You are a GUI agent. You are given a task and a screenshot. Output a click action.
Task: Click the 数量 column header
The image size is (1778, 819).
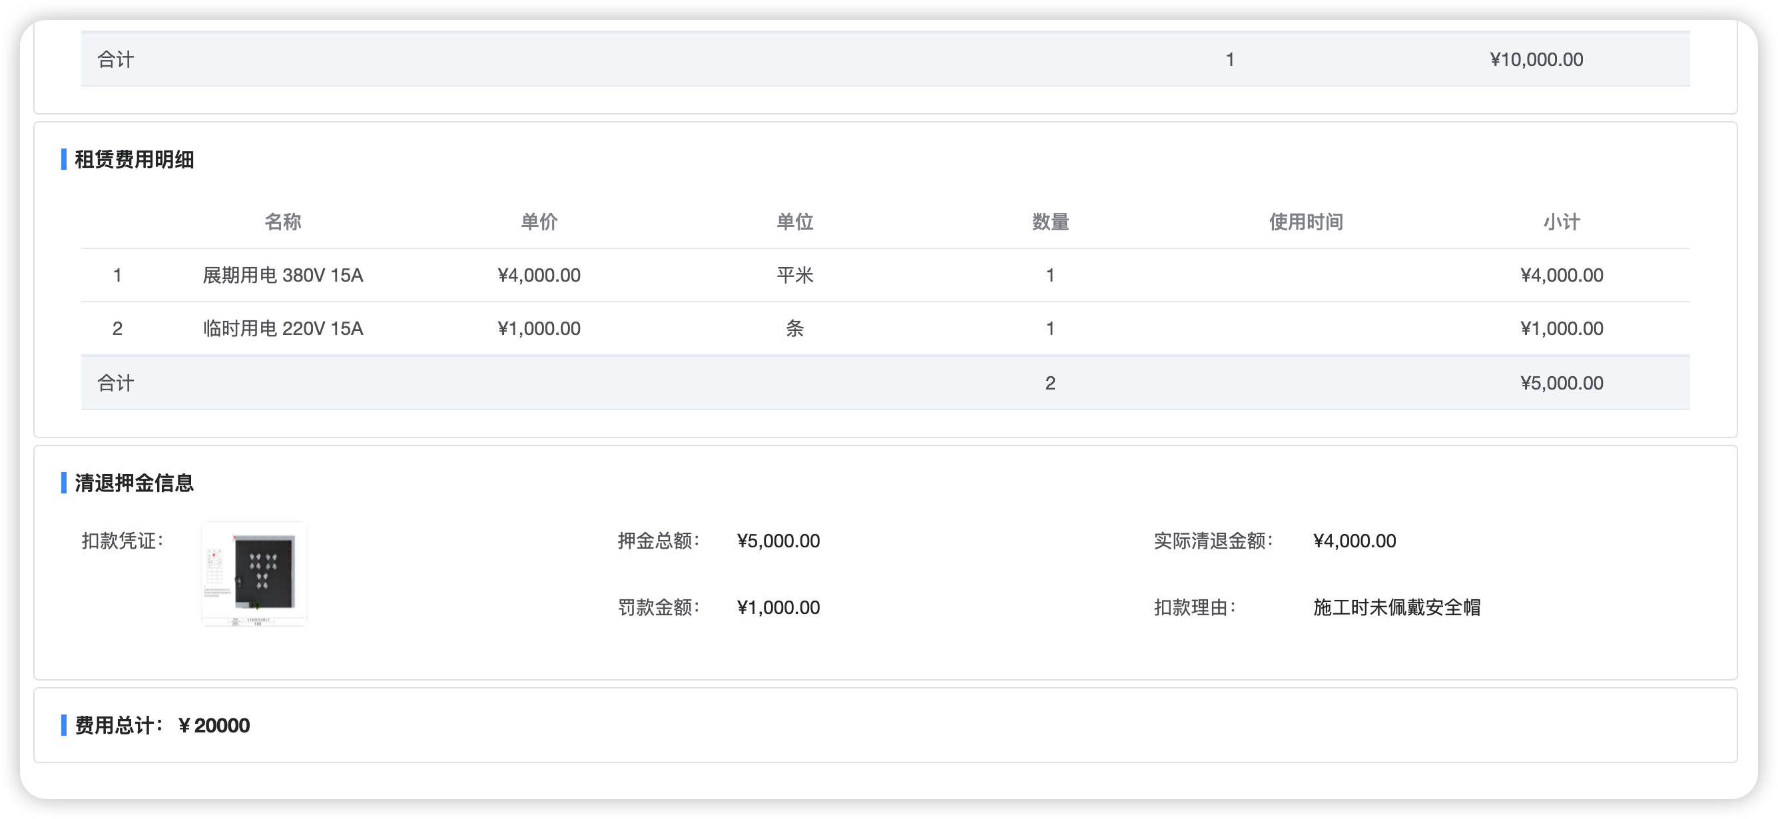(x=1051, y=222)
